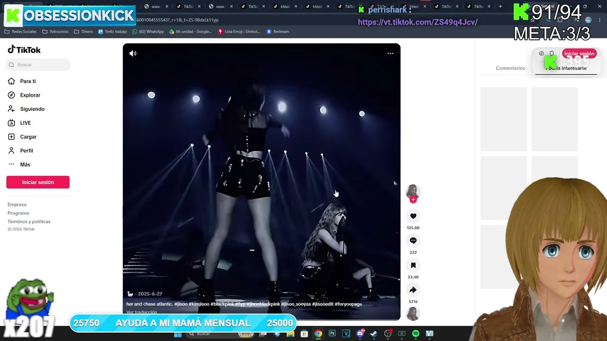607x341 pixels.
Task: Click the red Iniciar sesión sidebar button
Action: (38, 182)
